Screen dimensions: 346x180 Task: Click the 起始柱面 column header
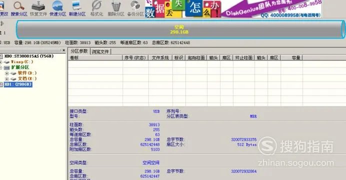196,58
